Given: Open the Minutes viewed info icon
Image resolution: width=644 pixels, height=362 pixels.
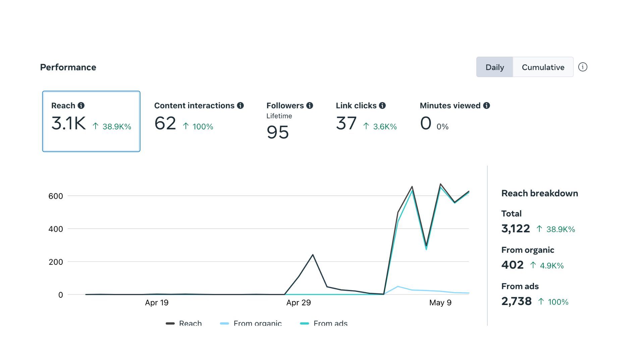Looking at the screenshot, I should point(487,106).
